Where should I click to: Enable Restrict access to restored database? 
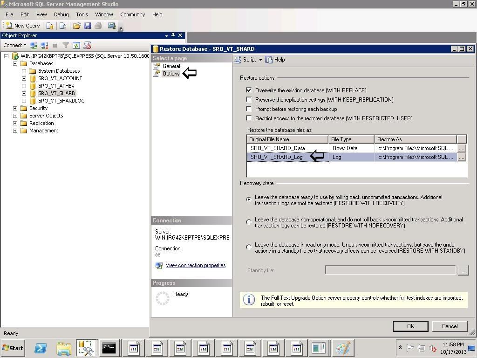click(x=249, y=118)
